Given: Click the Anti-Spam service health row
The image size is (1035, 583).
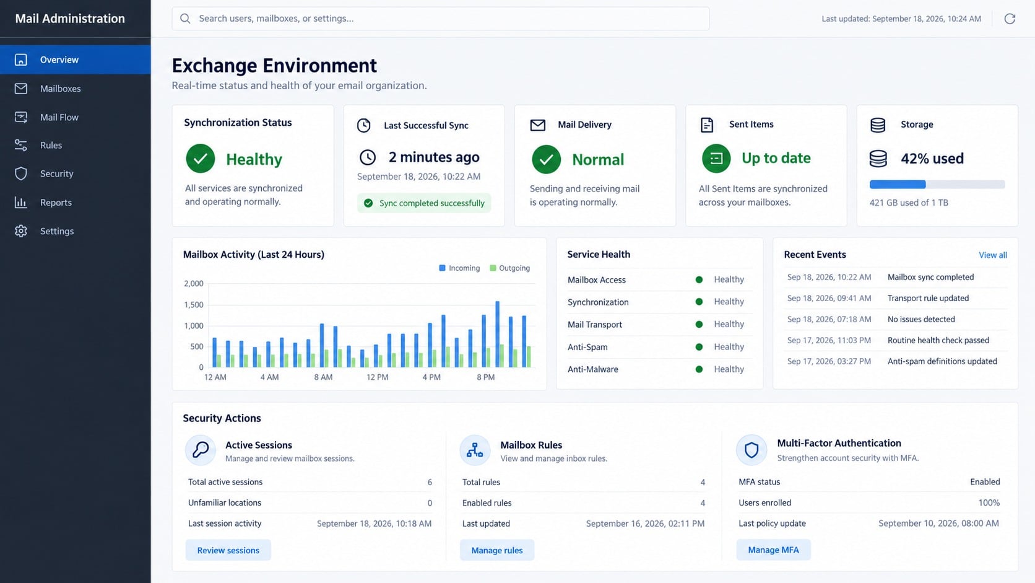Looking at the screenshot, I should click(659, 347).
